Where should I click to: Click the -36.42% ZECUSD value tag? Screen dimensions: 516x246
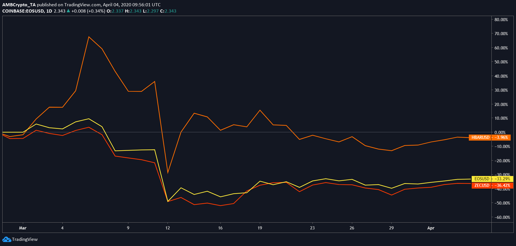point(502,185)
